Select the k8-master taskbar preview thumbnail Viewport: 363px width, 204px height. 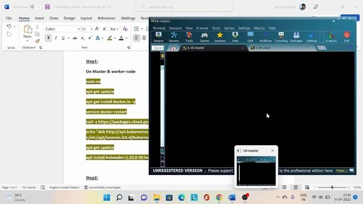(x=256, y=171)
